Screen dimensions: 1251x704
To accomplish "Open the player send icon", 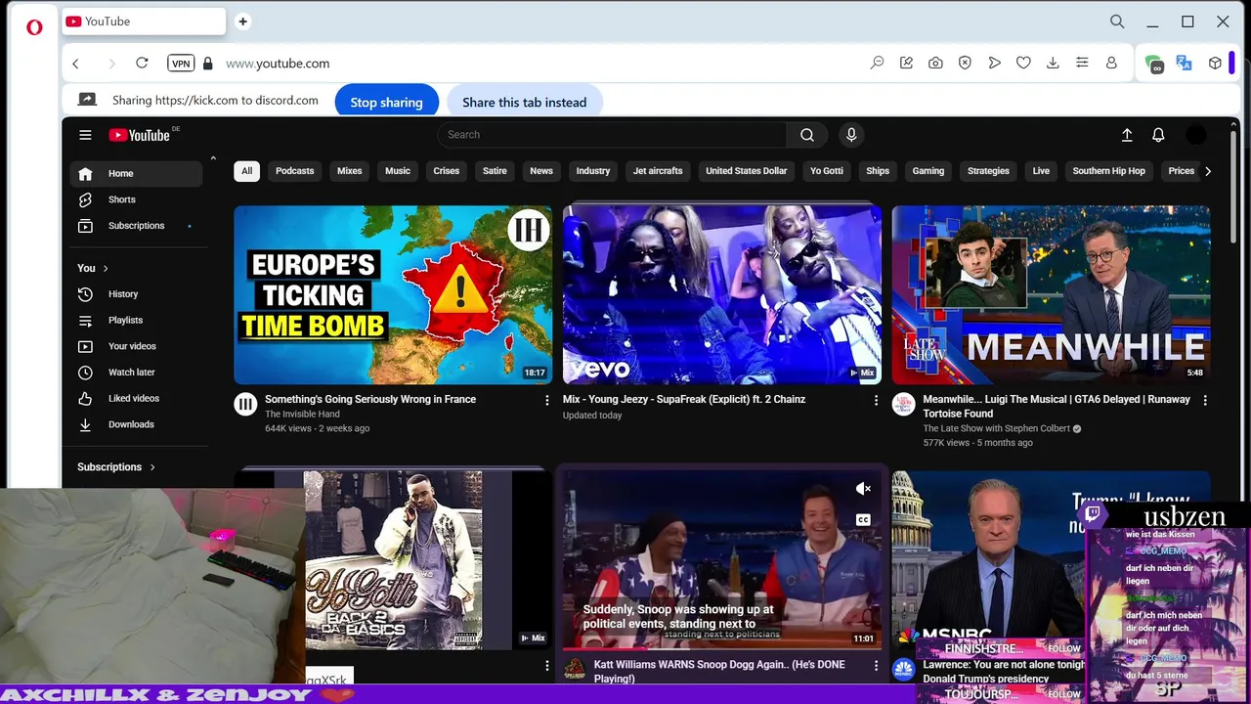I will coord(994,63).
